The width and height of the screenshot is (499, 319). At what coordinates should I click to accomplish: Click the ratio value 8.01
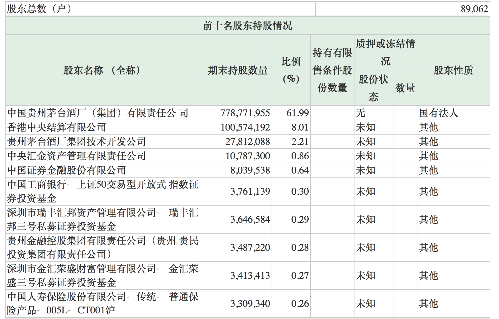300,127
